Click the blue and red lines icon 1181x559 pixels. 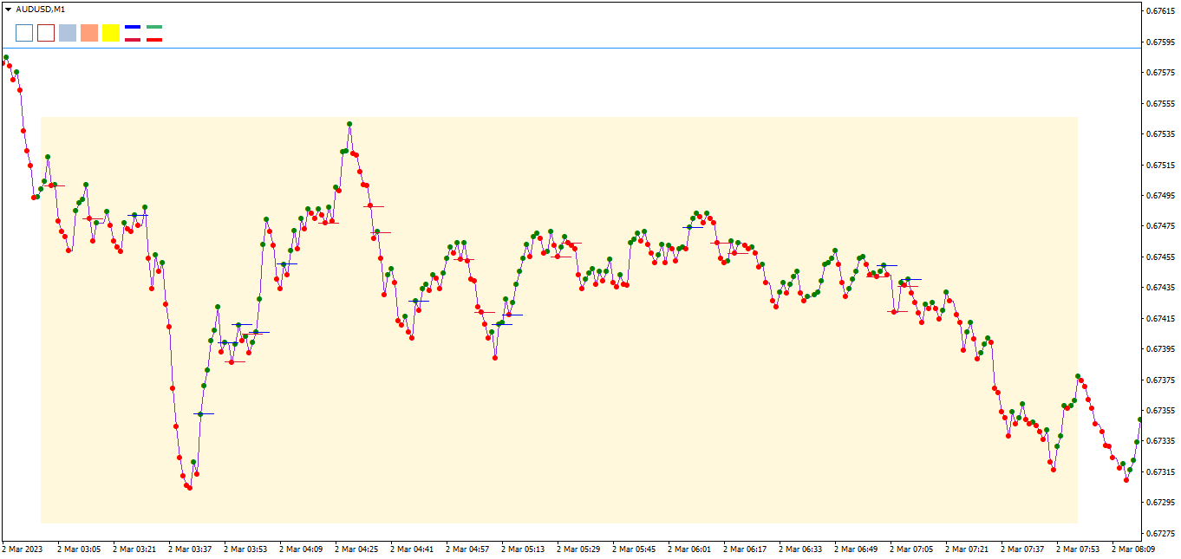[133, 33]
